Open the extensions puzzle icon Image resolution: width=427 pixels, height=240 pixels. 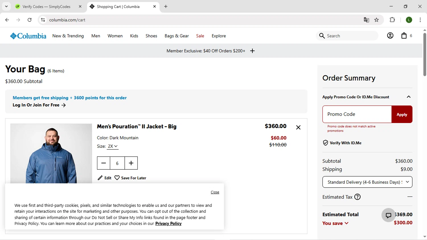(392, 20)
